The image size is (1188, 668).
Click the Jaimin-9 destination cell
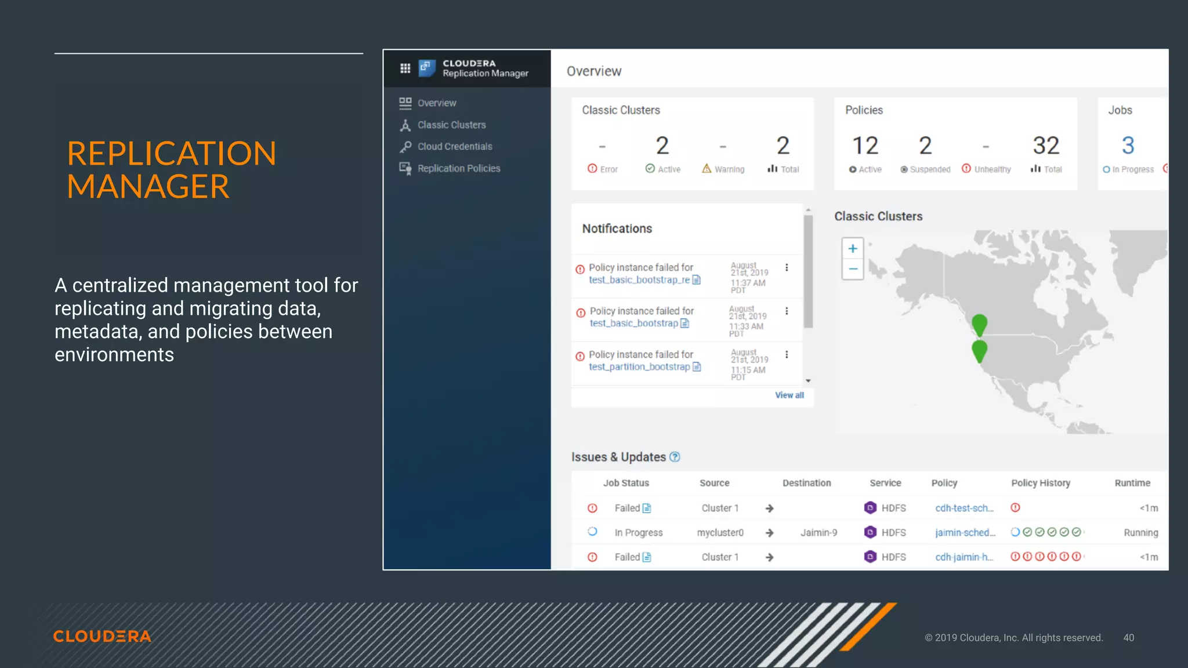pos(818,532)
